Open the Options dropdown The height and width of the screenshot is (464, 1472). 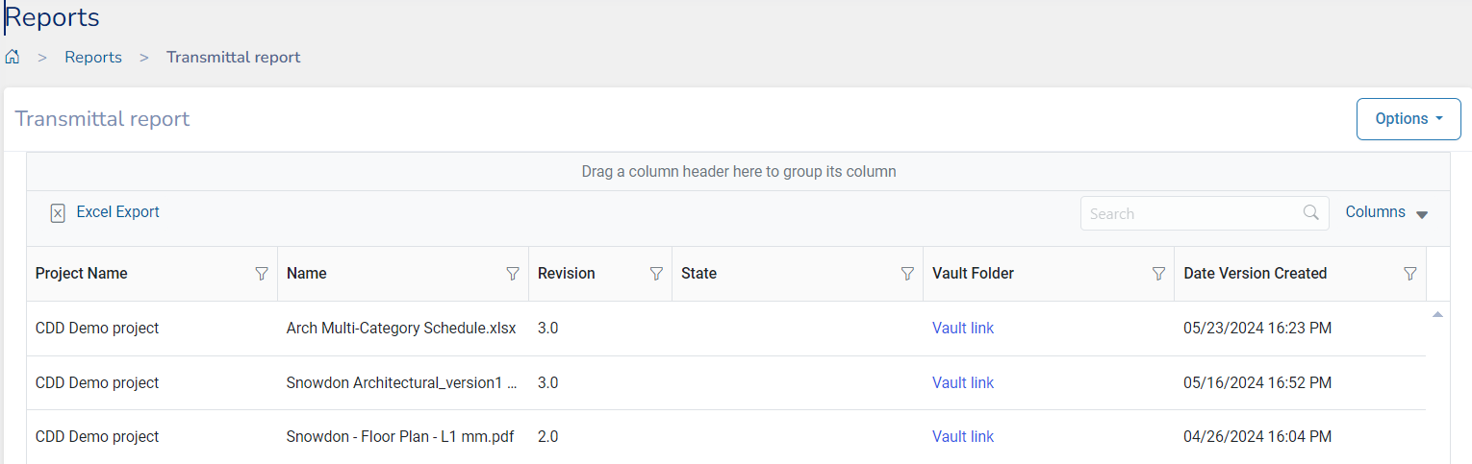coord(1408,119)
